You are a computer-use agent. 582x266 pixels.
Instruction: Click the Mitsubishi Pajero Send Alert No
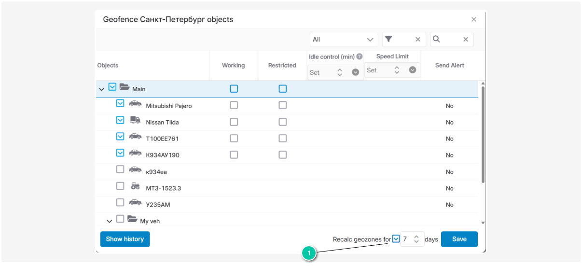point(450,106)
